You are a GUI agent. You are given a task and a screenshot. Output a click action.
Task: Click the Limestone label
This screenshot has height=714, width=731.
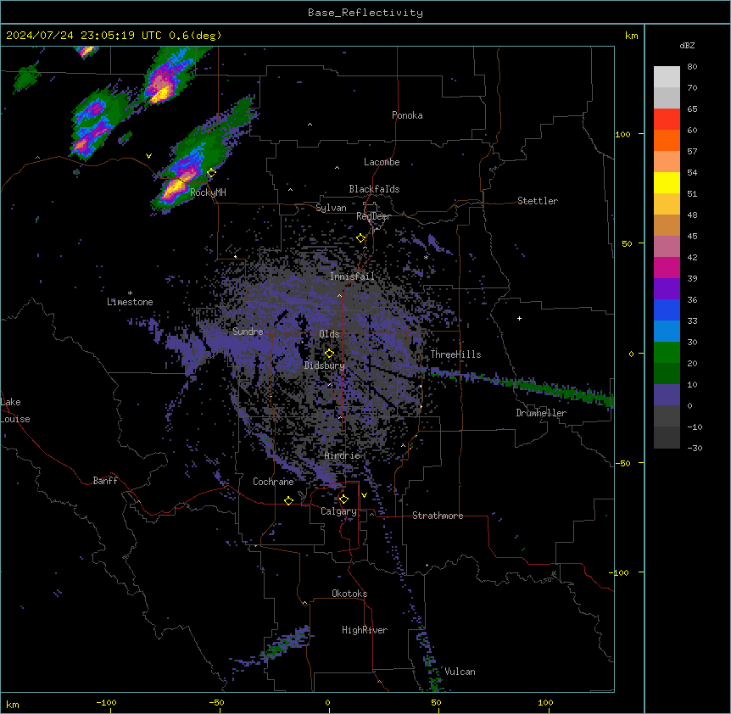130,302
